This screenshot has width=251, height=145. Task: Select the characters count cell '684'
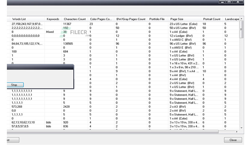[x=65, y=52]
